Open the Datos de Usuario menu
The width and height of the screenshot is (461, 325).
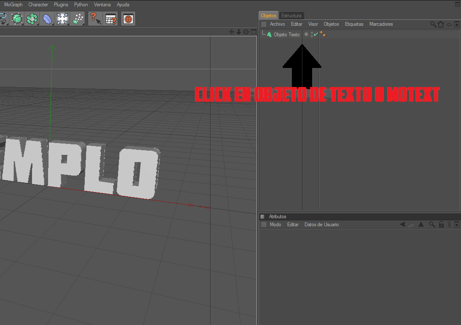tap(321, 225)
